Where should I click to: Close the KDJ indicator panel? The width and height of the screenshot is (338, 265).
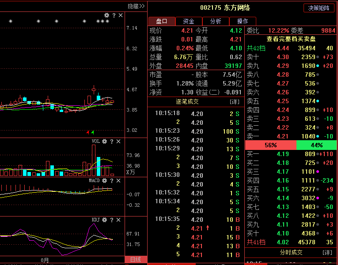pos(118,220)
